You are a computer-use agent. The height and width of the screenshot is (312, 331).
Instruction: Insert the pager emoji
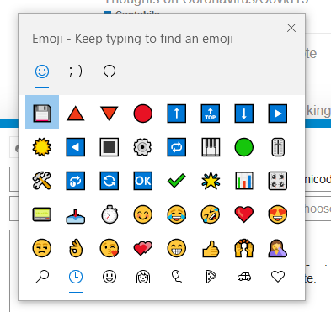(42, 214)
